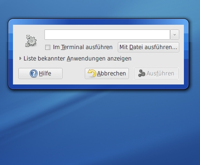Viewport: 200px width, 165px height.
Task: Click the dialog's blue top title bar
Action: [x=98, y=22]
